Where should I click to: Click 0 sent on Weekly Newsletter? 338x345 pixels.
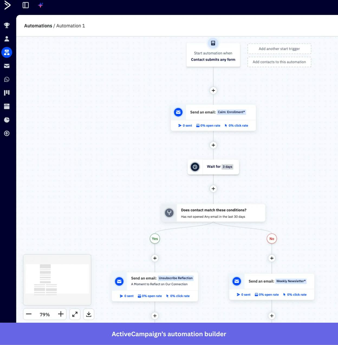[x=244, y=295]
